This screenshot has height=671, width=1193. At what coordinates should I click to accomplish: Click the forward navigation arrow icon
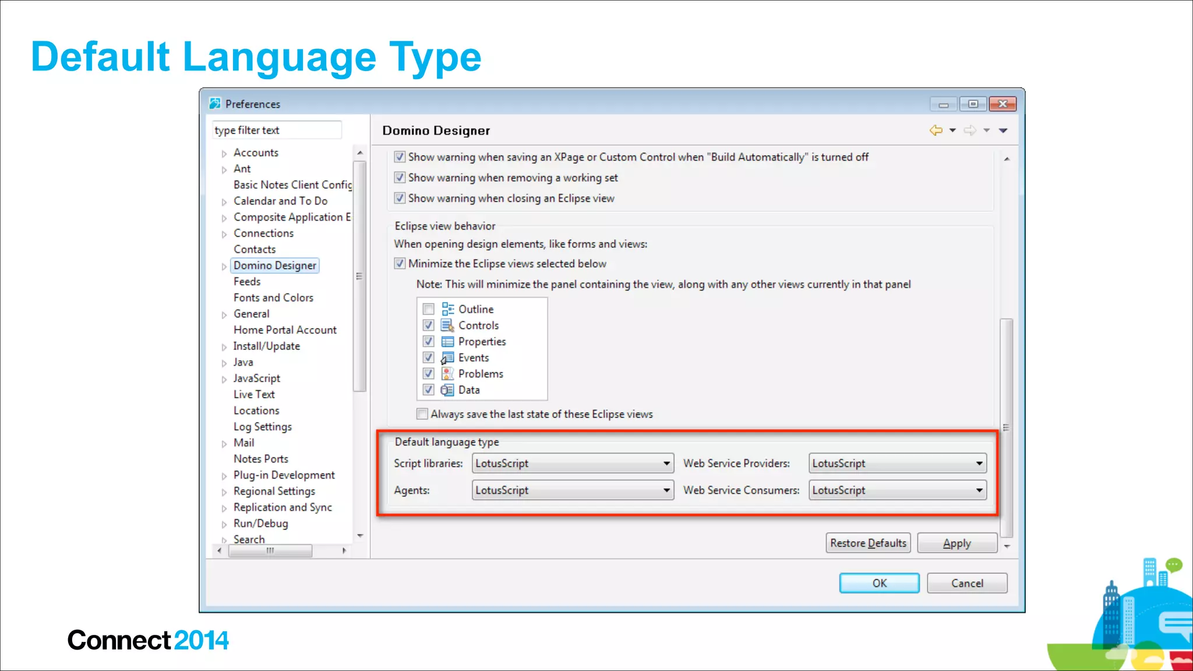click(x=969, y=130)
